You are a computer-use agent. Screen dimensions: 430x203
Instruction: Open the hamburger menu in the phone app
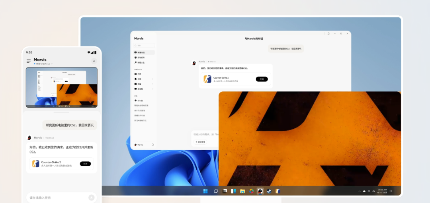click(x=29, y=61)
